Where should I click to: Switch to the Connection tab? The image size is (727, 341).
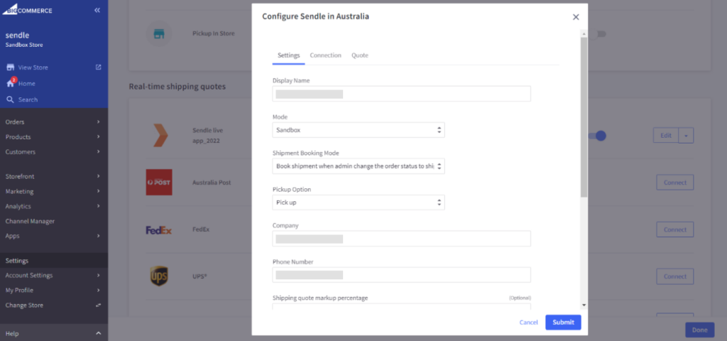[325, 55]
